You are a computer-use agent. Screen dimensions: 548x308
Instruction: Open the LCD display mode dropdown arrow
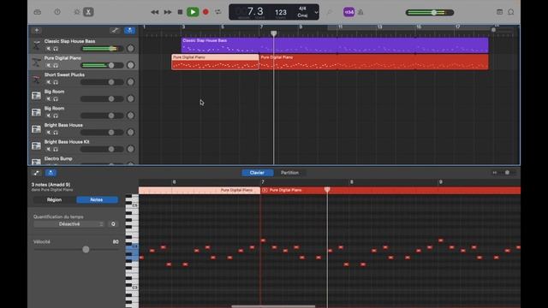pyautogui.click(x=316, y=12)
